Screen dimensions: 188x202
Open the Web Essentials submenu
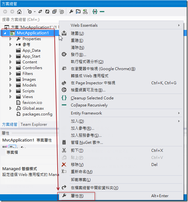click(x=121, y=25)
